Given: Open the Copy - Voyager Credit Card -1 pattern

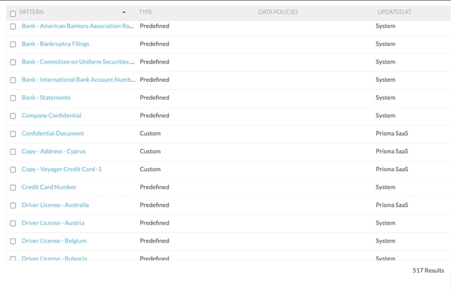Looking at the screenshot, I should 61,169.
